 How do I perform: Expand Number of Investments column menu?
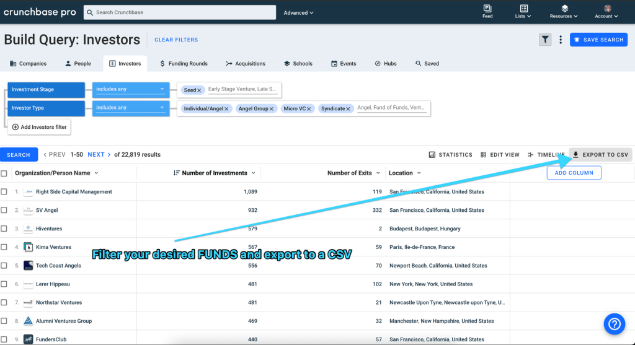click(x=254, y=173)
